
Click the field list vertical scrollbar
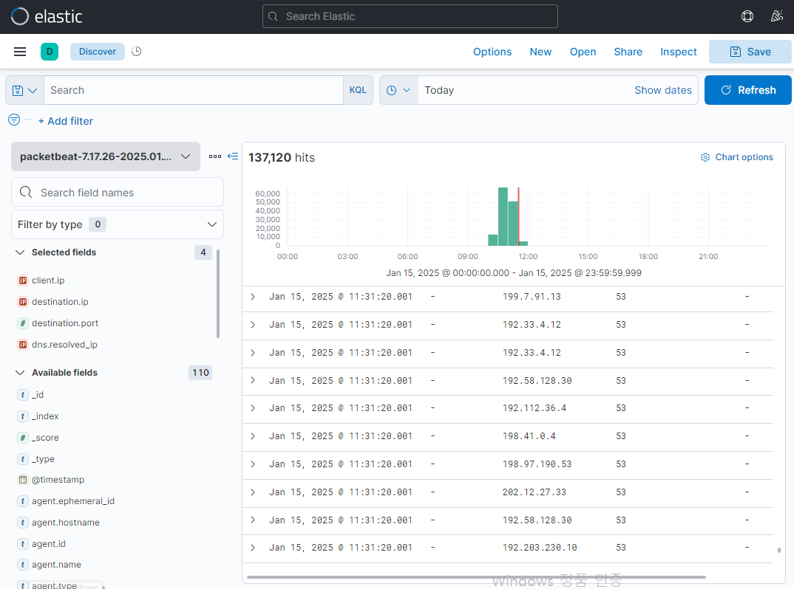pyautogui.click(x=218, y=294)
